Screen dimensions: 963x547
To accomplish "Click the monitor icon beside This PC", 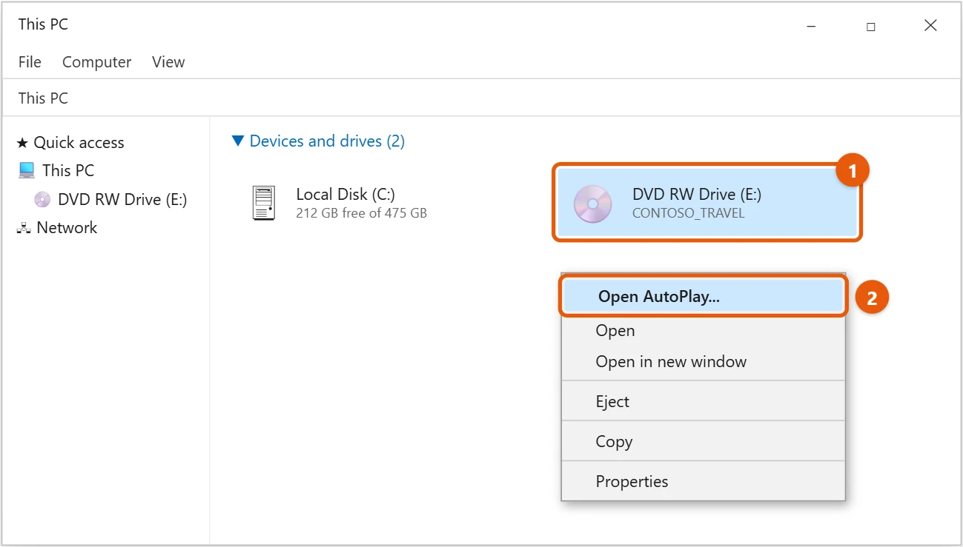I will coord(27,170).
